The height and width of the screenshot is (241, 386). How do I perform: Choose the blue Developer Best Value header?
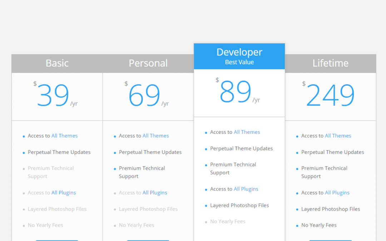point(239,56)
